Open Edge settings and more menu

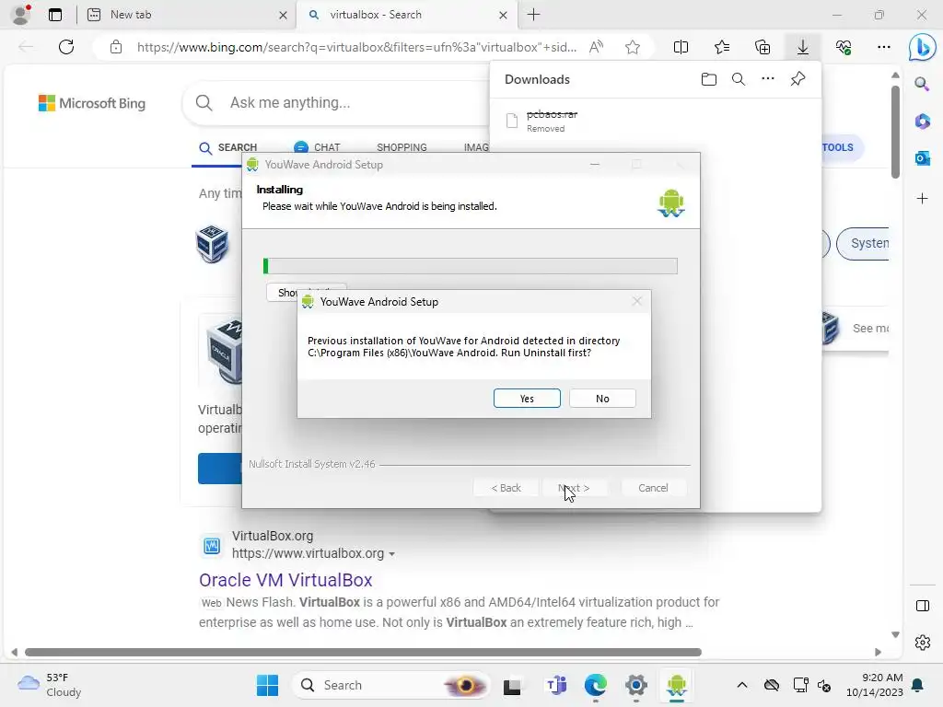click(883, 47)
